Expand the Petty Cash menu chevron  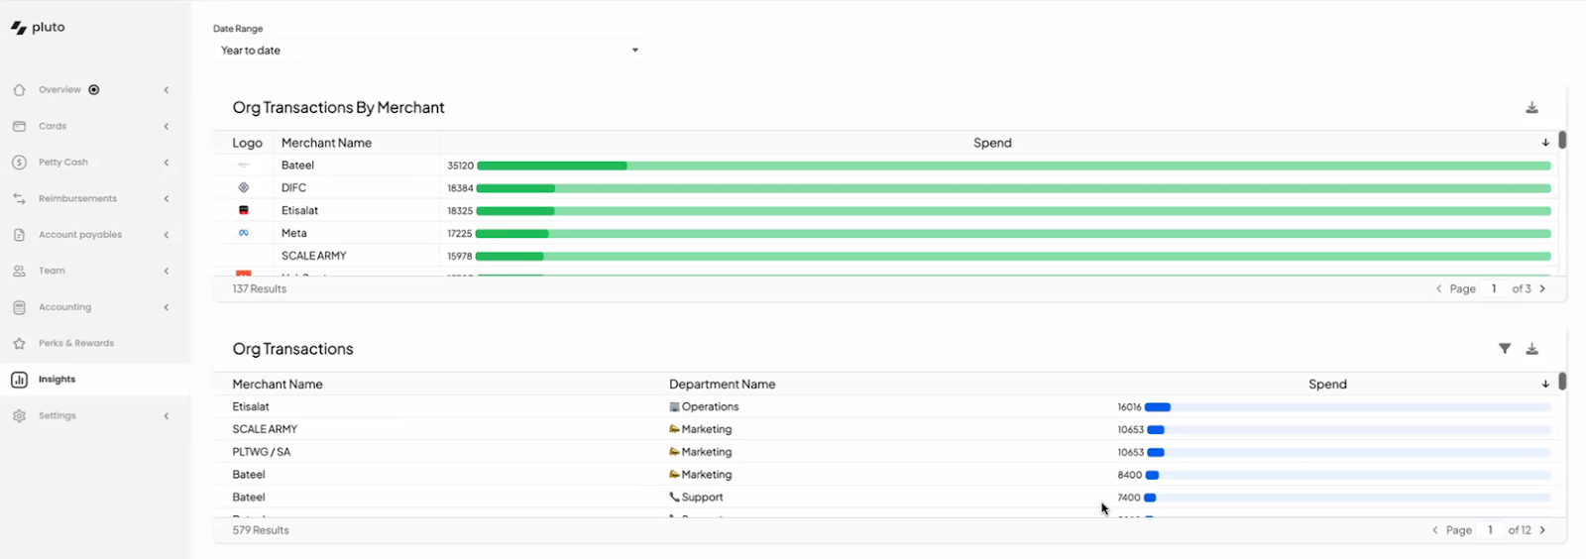pos(167,163)
